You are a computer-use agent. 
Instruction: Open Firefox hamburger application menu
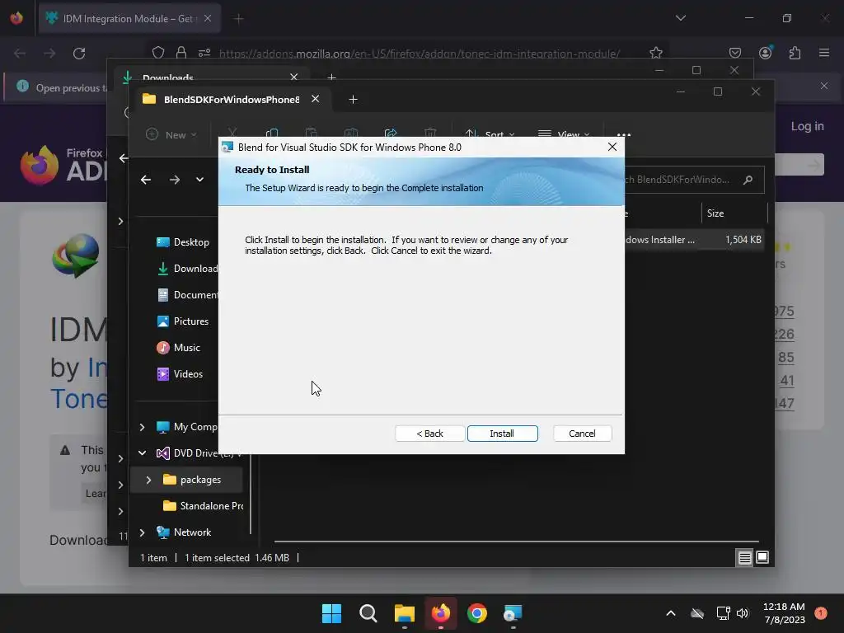point(823,53)
